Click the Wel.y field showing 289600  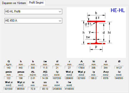[69, 78]
